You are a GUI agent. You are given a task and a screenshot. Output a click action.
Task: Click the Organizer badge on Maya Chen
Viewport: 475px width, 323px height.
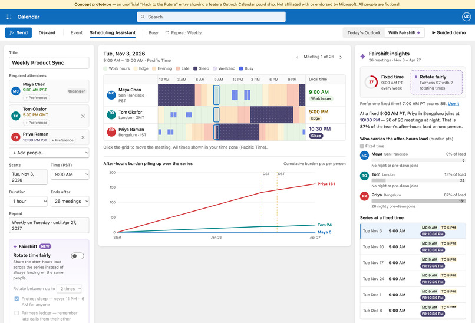point(77,91)
